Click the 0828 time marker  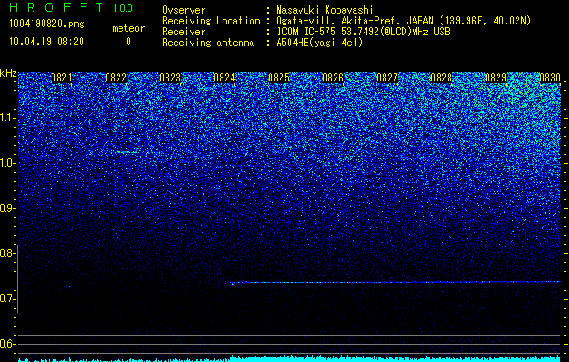point(441,78)
